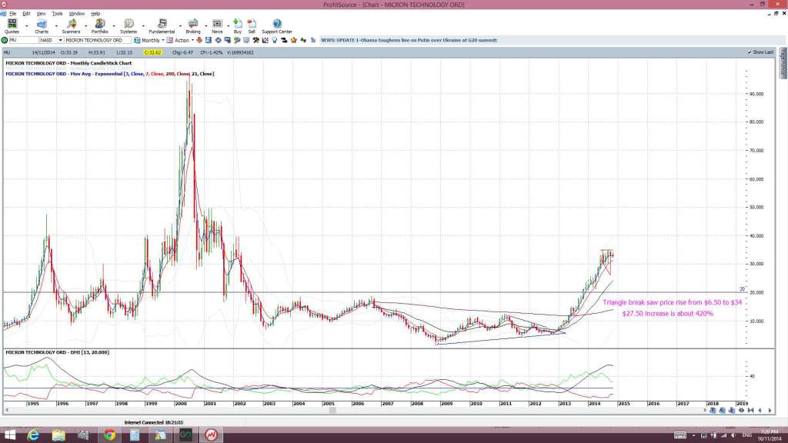Viewport: 788px width, 443px height.
Task: Open the File menu
Action: tap(12, 14)
